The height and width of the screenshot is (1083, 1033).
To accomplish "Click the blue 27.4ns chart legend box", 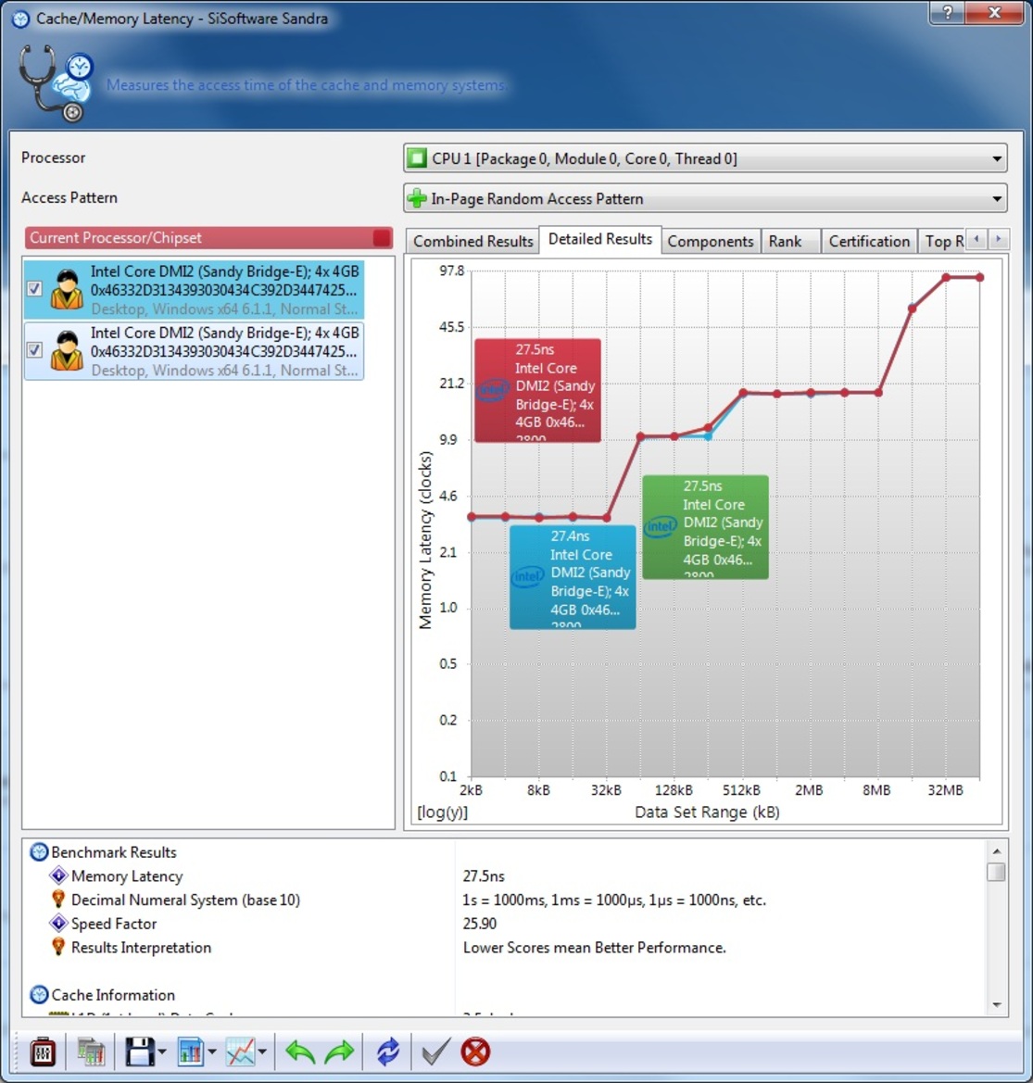I will 573,577.
